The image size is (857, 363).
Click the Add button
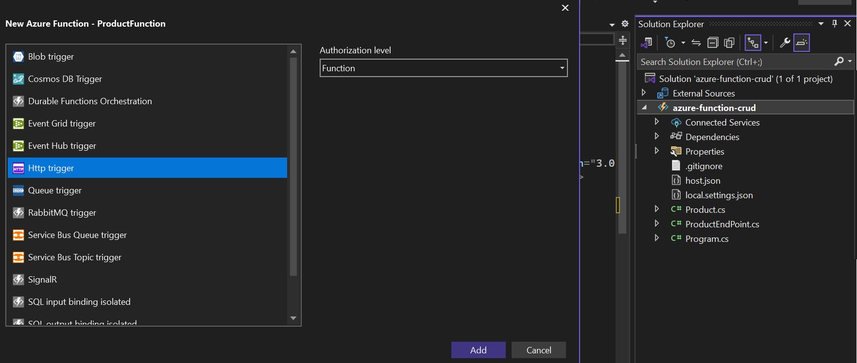tap(478, 350)
